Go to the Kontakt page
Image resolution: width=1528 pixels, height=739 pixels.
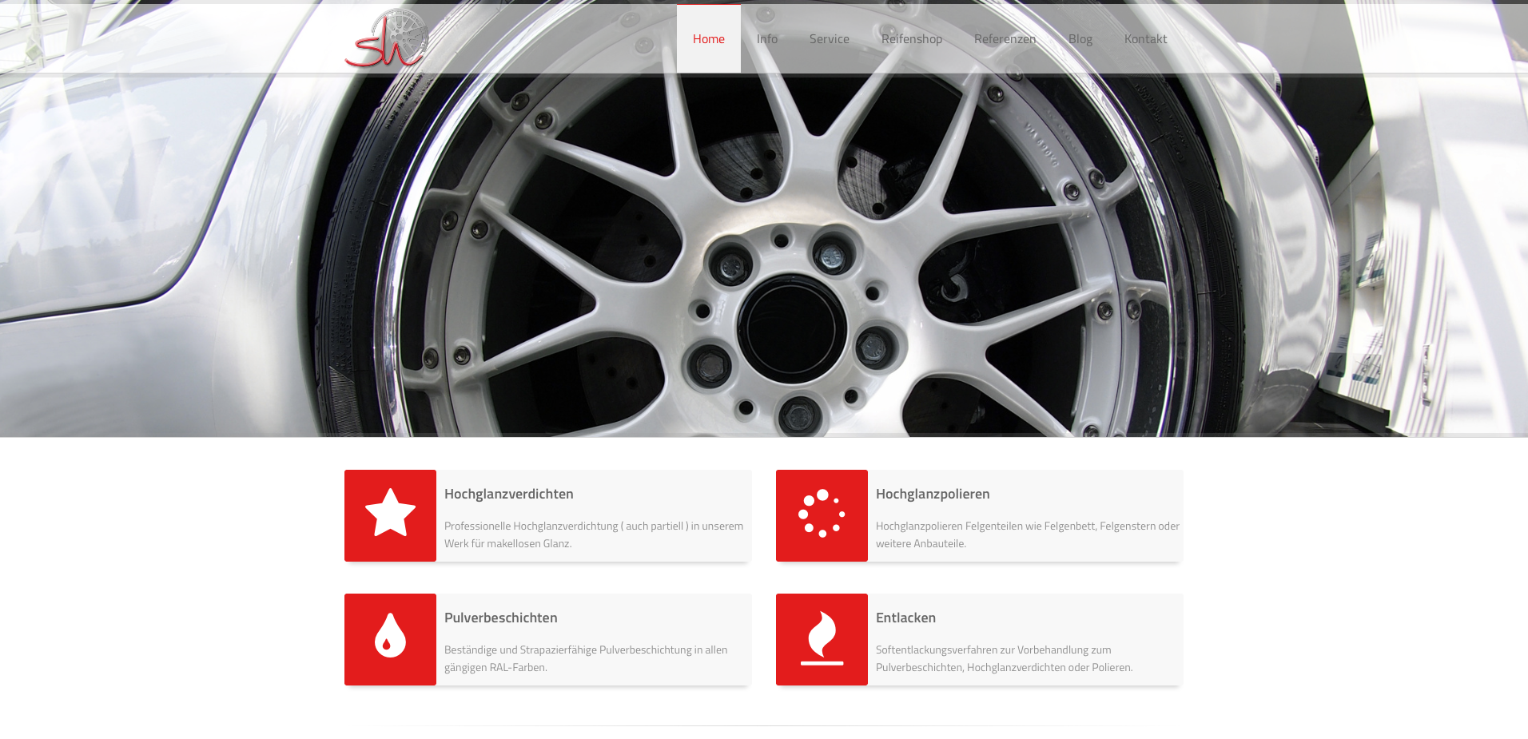click(1146, 38)
